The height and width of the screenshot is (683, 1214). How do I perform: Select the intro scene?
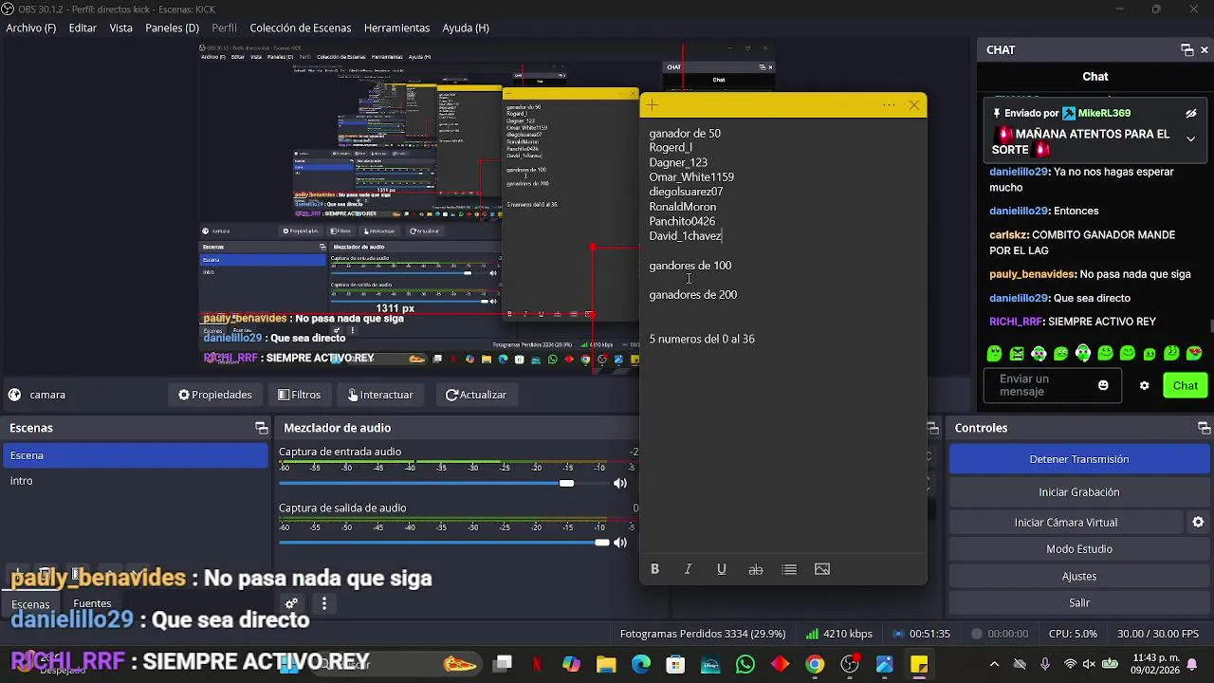[135, 481]
